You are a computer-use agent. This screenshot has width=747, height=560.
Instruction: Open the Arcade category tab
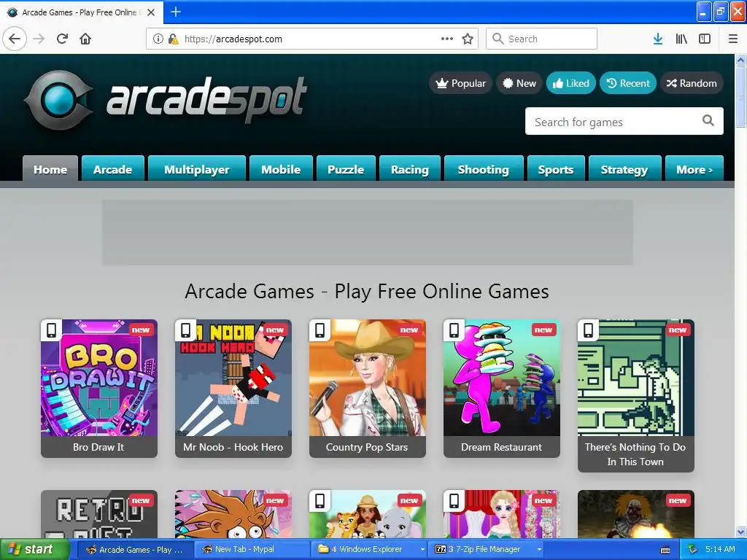113,168
